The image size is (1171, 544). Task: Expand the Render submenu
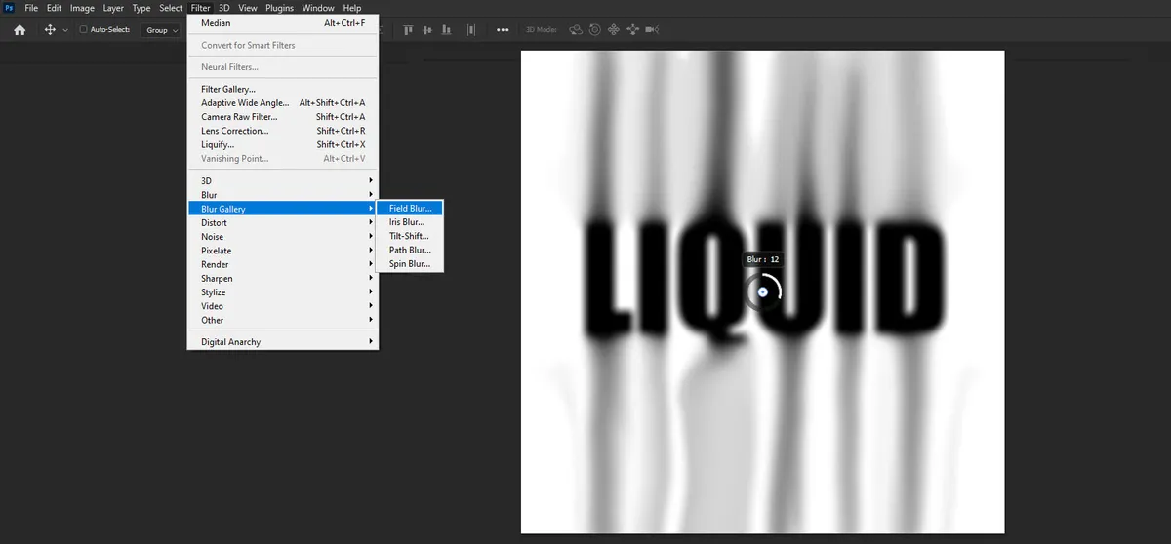(x=283, y=264)
